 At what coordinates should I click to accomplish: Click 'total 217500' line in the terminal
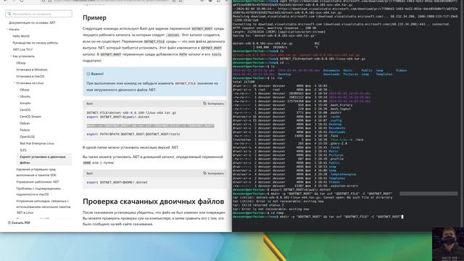click(x=244, y=82)
